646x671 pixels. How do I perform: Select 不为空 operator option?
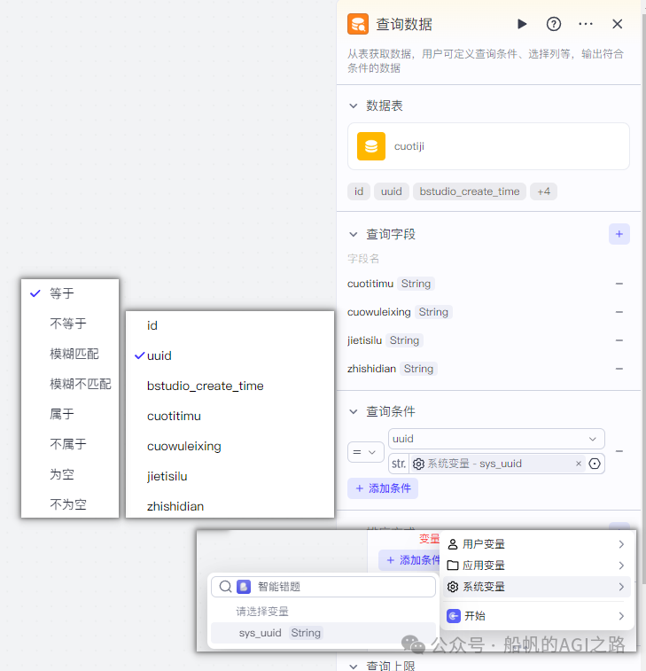(70, 504)
